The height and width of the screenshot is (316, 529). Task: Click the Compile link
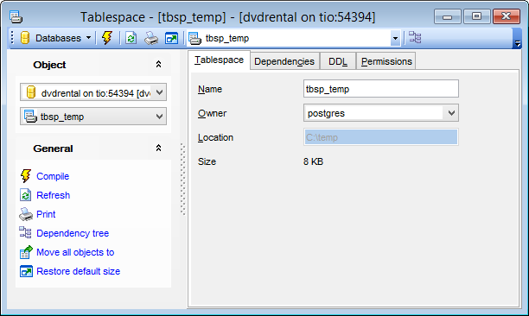click(x=53, y=176)
